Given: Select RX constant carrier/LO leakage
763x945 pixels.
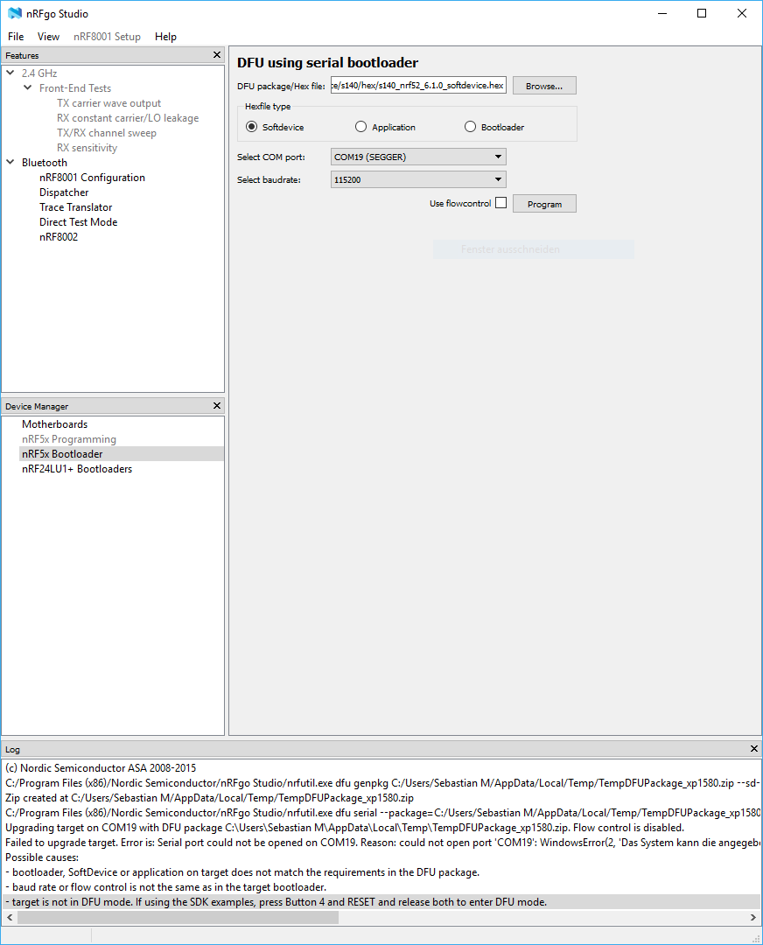Looking at the screenshot, I should pos(128,118).
